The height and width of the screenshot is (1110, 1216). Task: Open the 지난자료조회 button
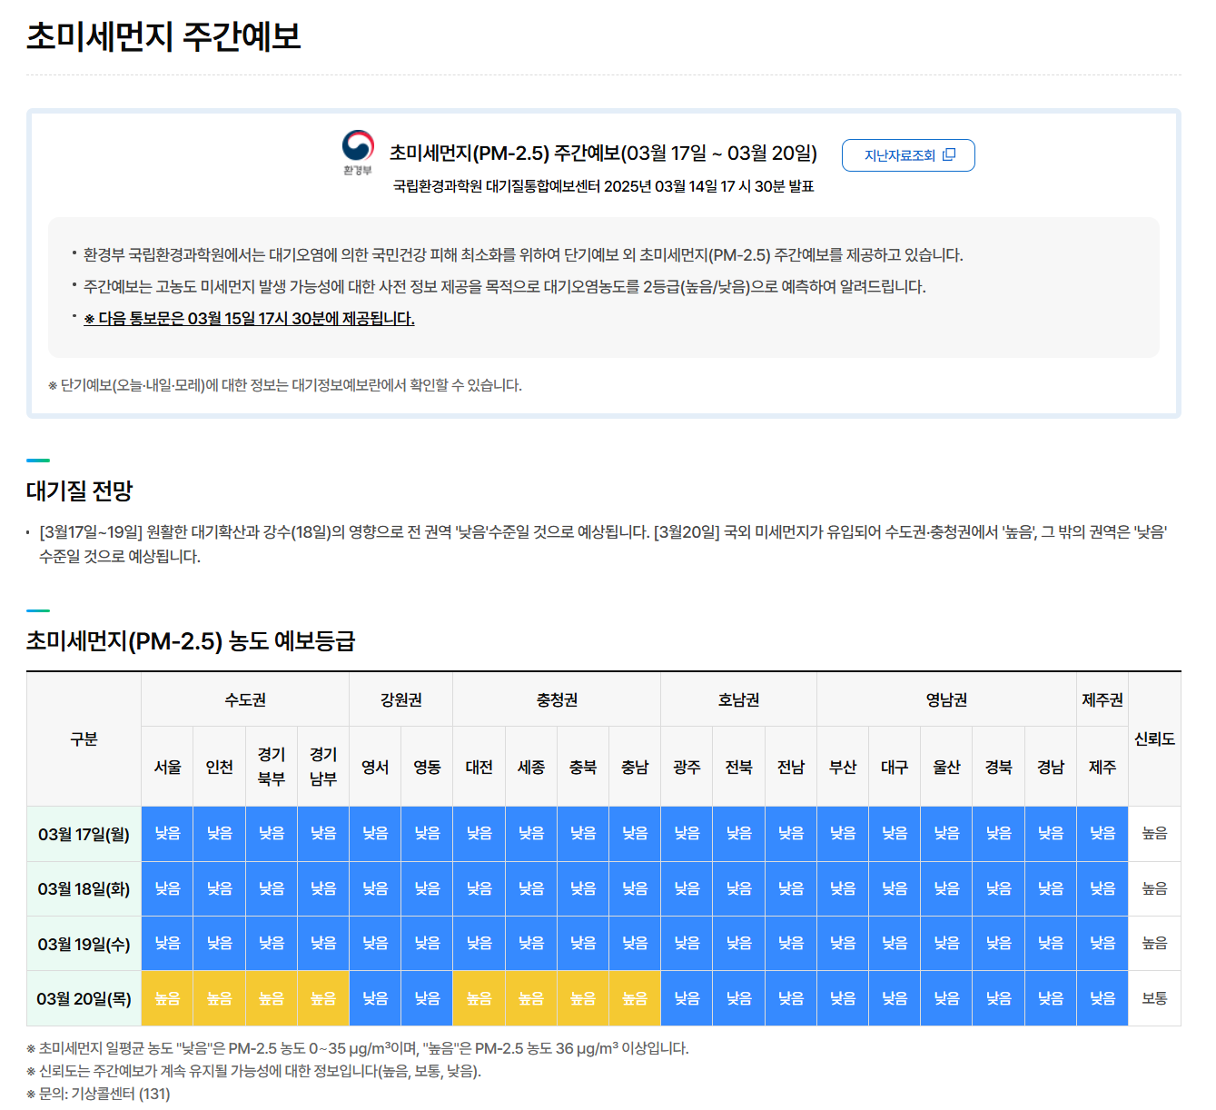coord(907,154)
